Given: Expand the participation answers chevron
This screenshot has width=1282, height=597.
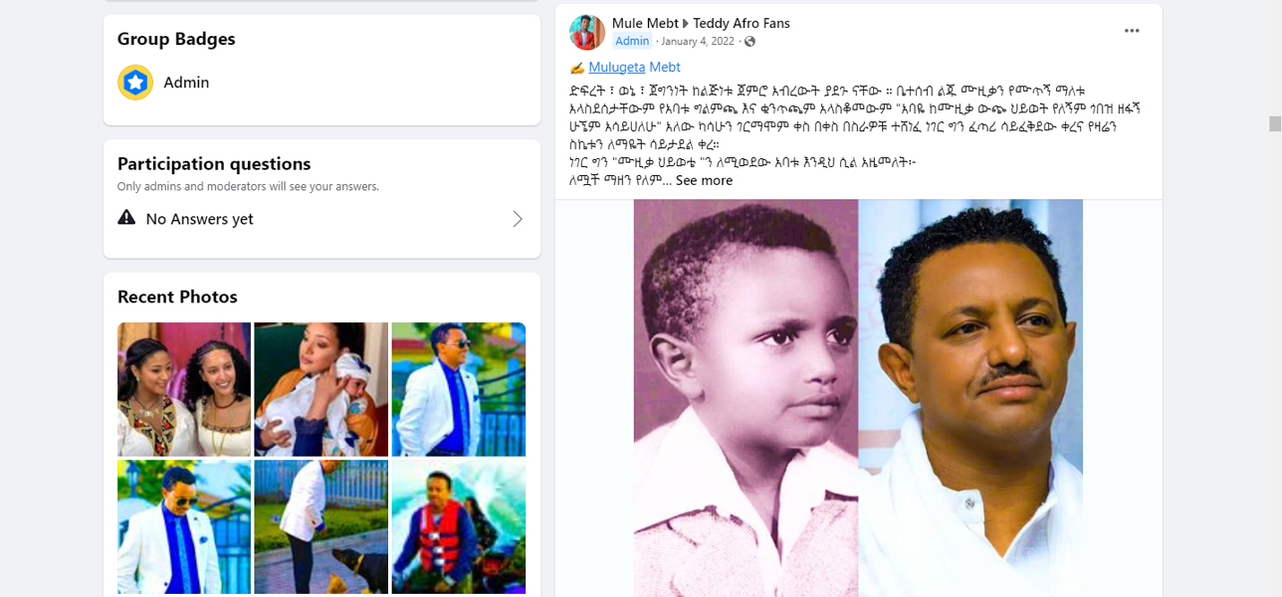Looking at the screenshot, I should 518,219.
